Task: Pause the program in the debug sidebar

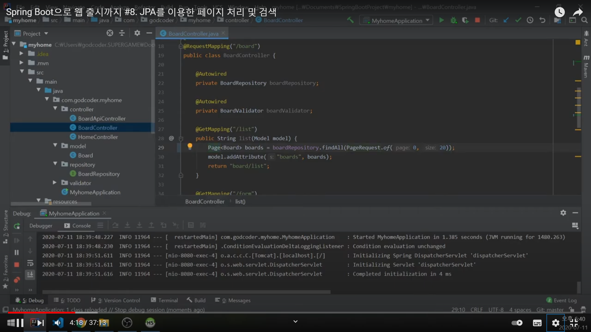Action: [x=17, y=252]
